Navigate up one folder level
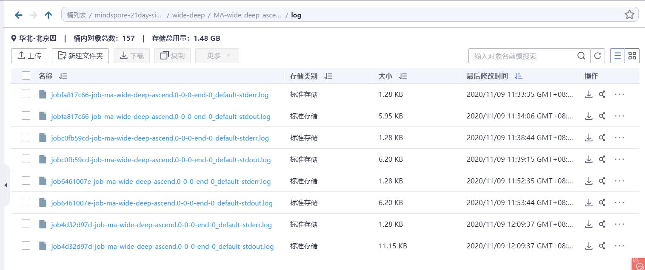This screenshot has height=270, width=645. 49,15
